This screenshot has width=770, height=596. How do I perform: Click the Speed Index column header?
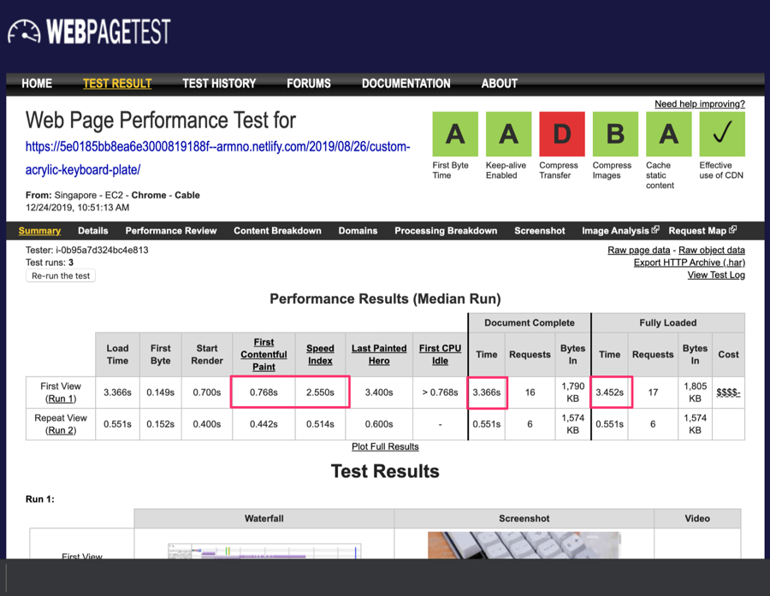click(320, 355)
